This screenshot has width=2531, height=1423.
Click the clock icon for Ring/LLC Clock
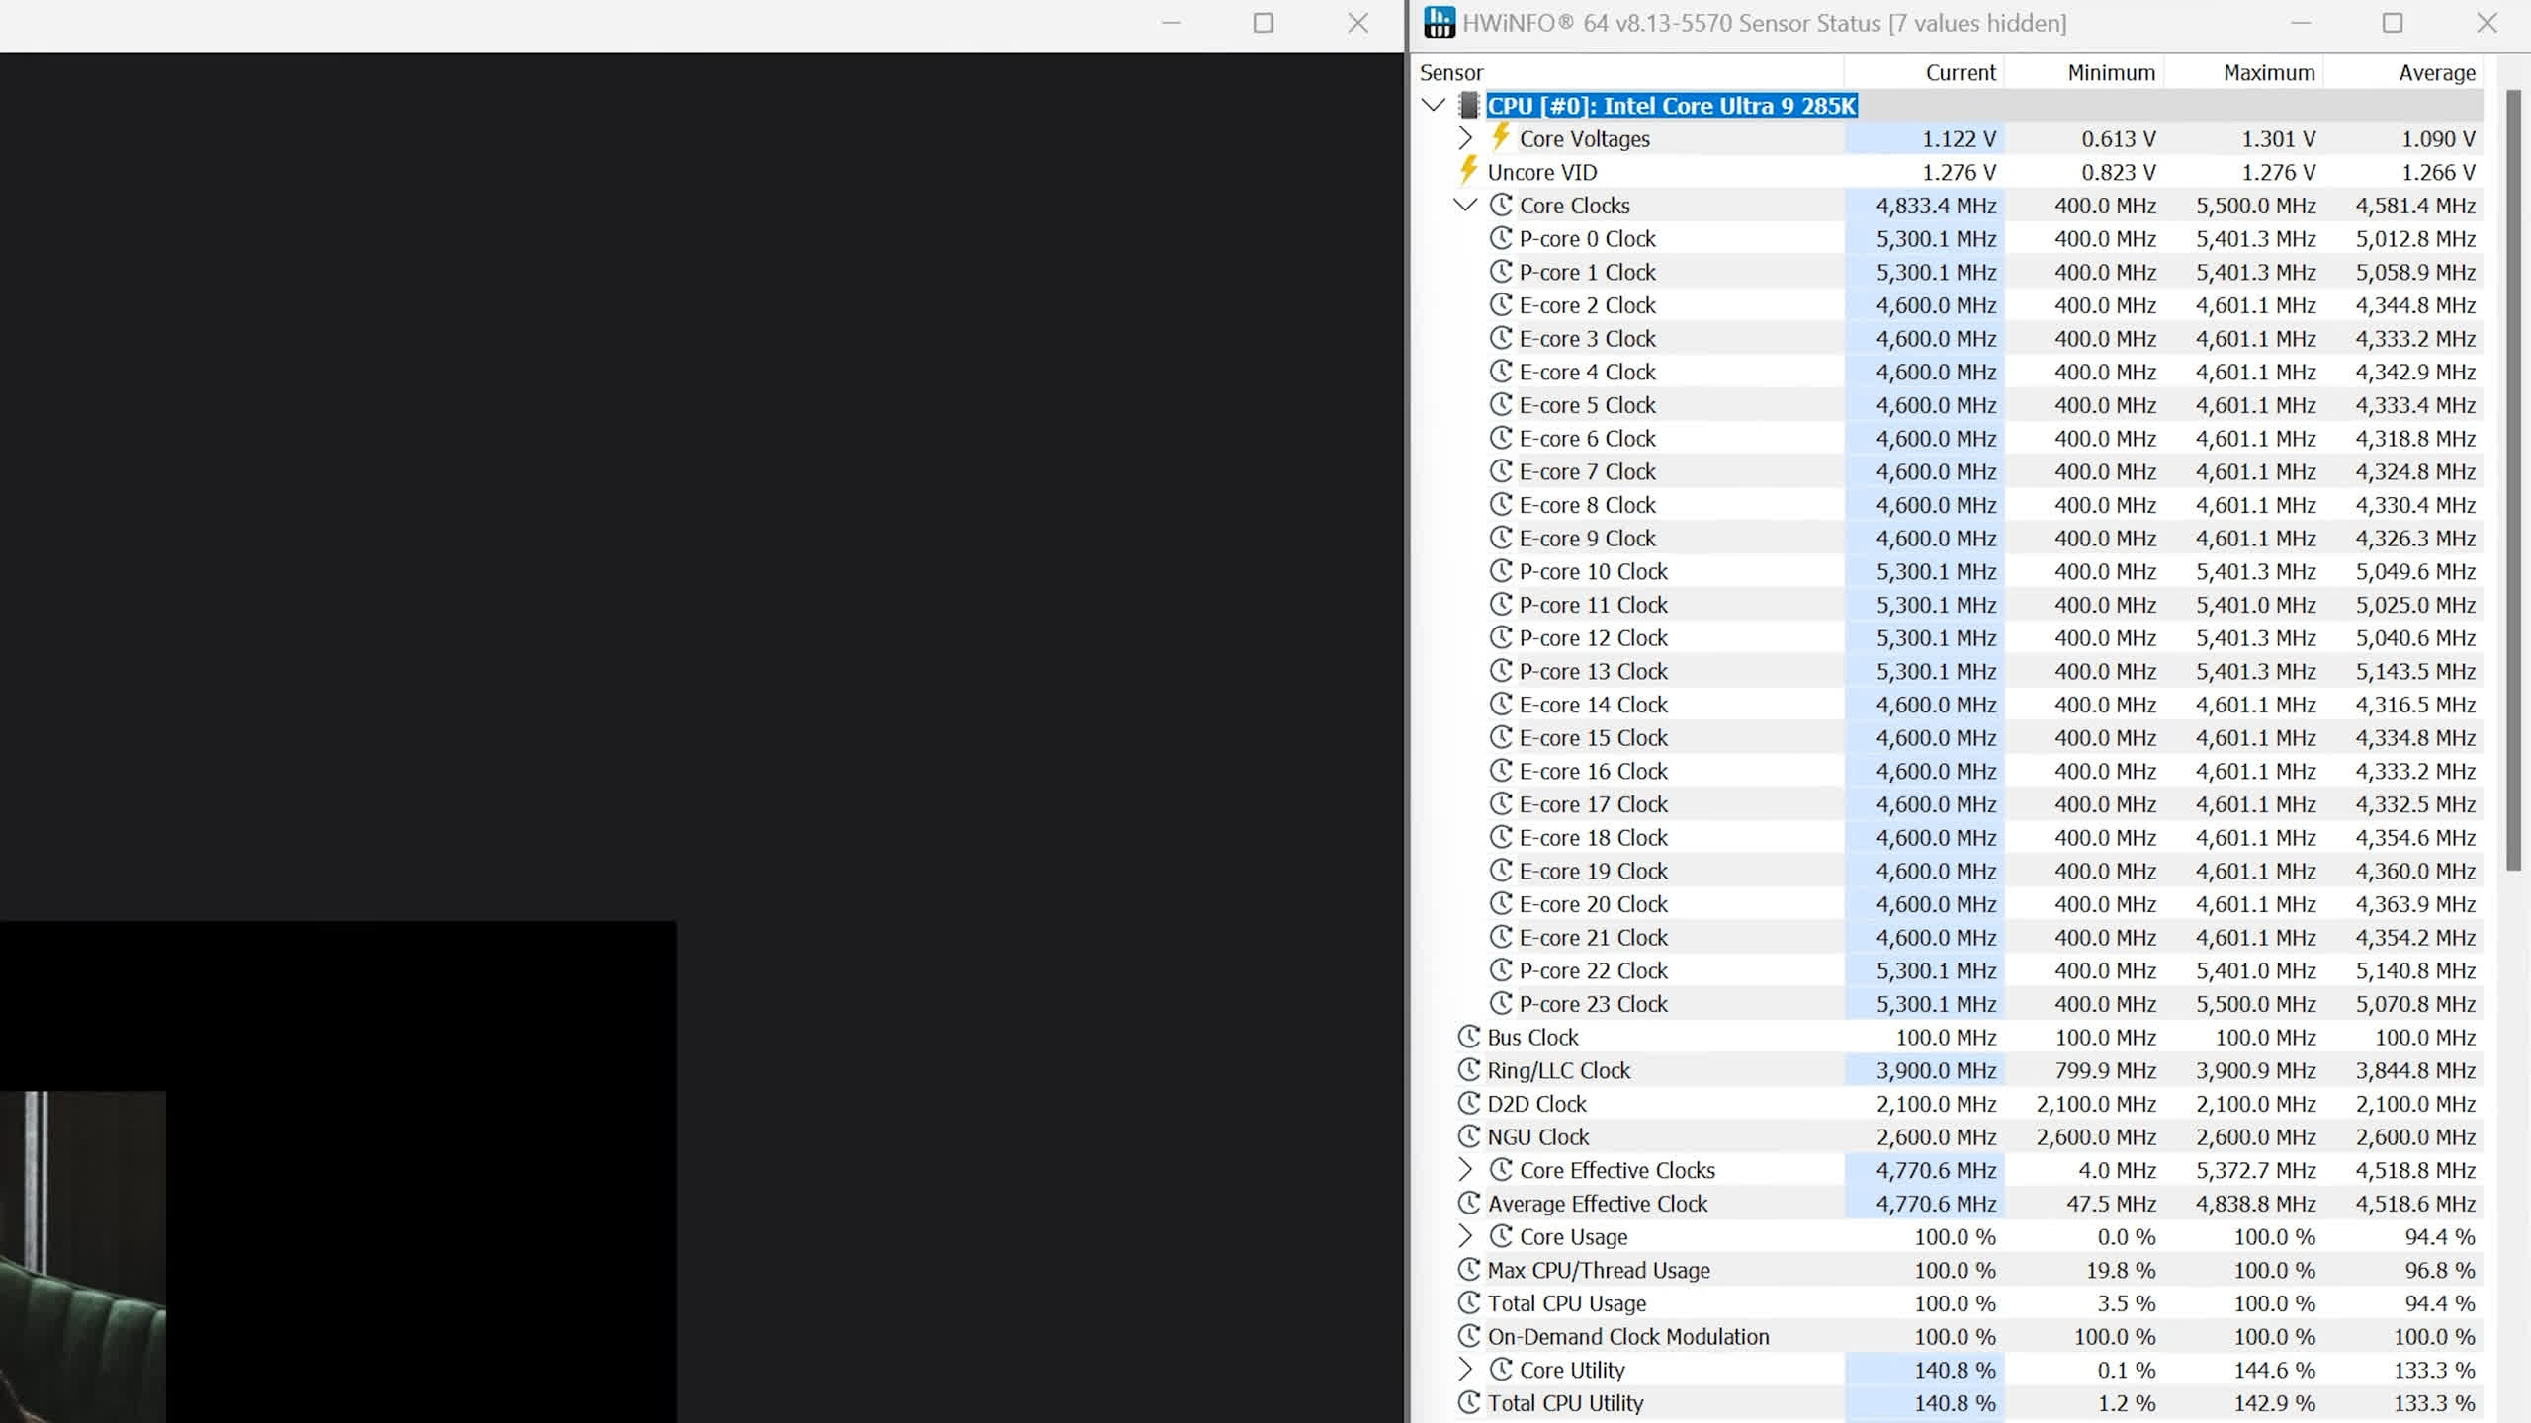1469,1070
